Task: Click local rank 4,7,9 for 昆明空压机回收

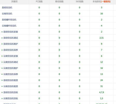Action: click(102, 92)
